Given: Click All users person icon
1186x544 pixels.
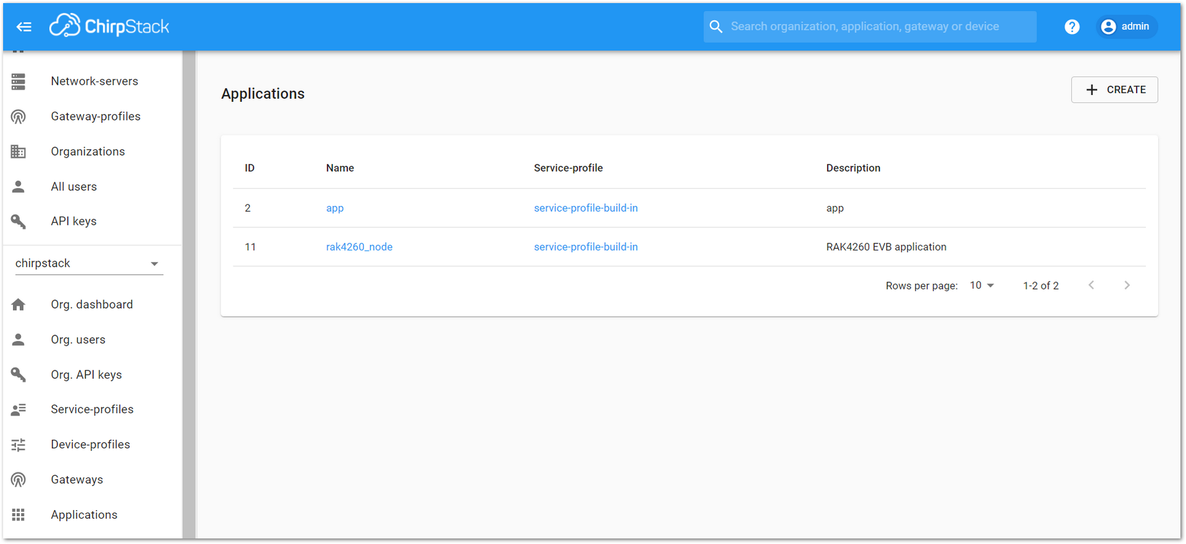Looking at the screenshot, I should pyautogui.click(x=19, y=186).
